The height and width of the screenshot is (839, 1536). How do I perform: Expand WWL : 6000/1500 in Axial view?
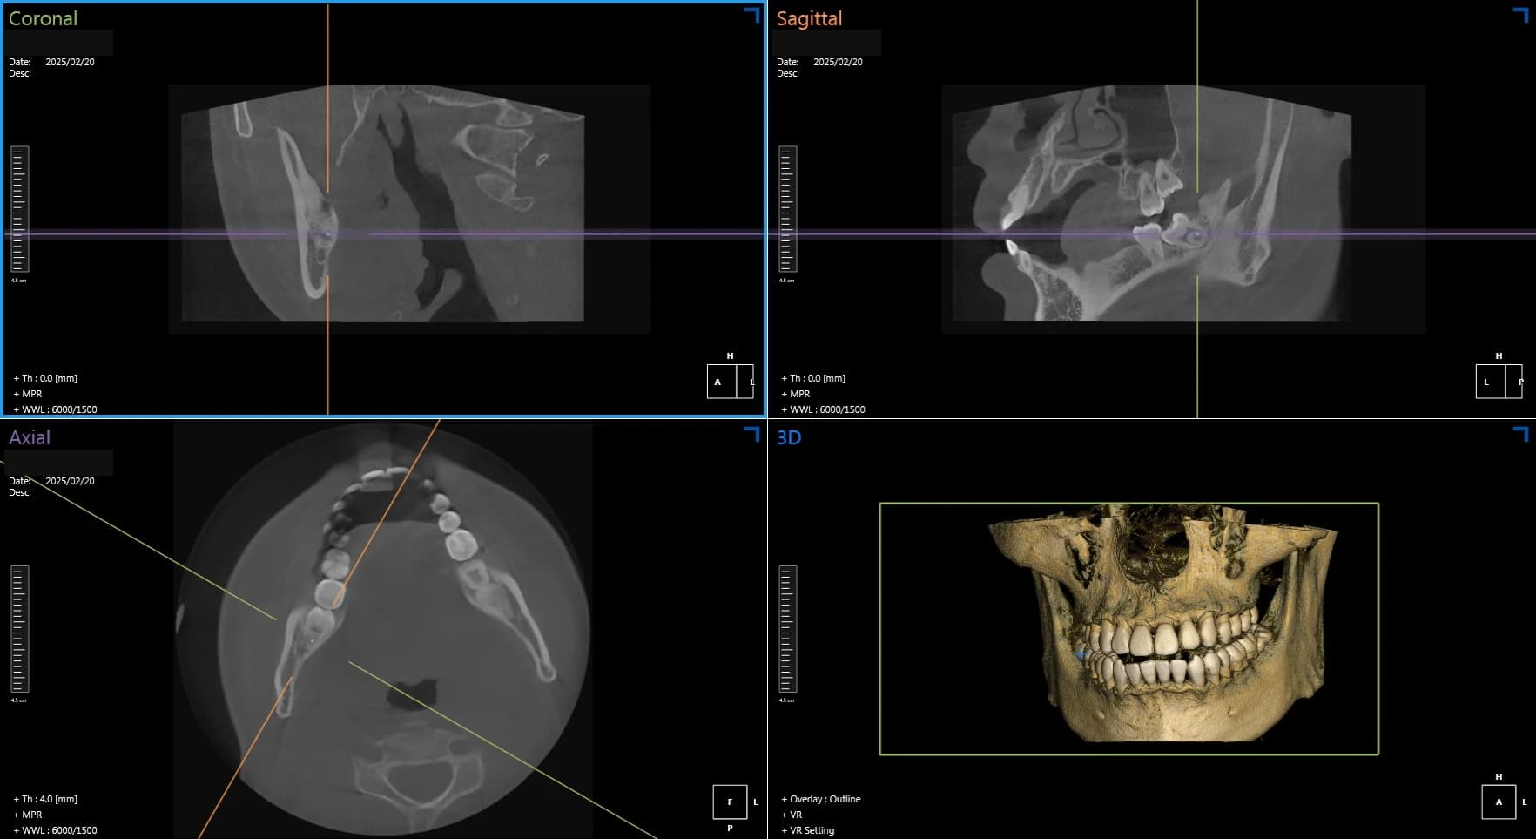click(x=55, y=830)
